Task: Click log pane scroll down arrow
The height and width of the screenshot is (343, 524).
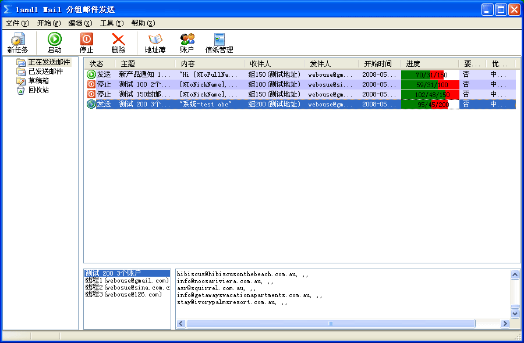Action: coord(515,313)
